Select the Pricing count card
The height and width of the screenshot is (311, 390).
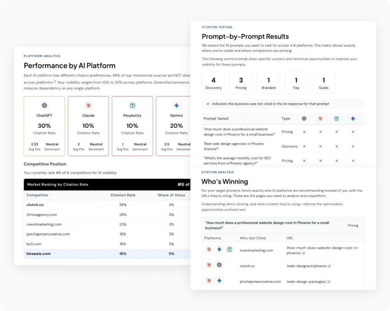[x=241, y=83]
